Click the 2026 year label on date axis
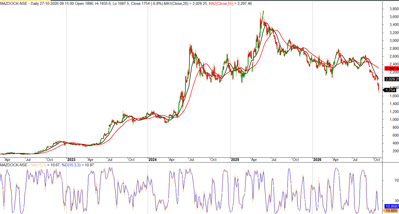The width and height of the screenshot is (399, 214). click(x=317, y=160)
